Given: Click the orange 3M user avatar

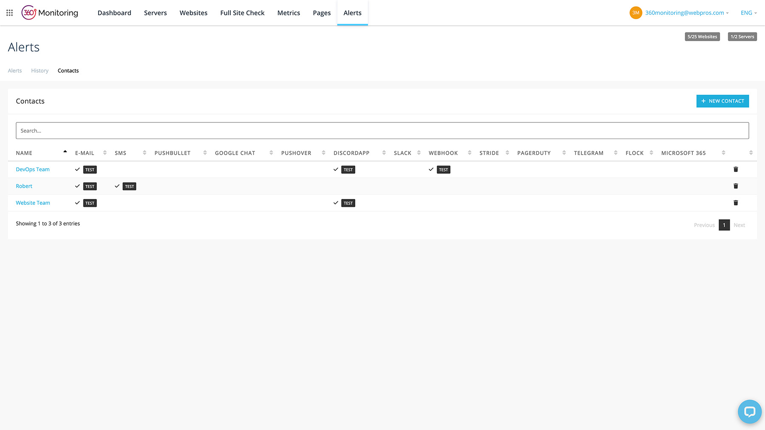Looking at the screenshot, I should [635, 13].
